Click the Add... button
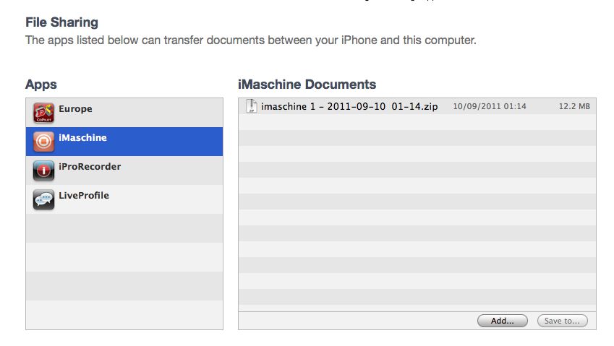614x346 pixels. [x=503, y=321]
